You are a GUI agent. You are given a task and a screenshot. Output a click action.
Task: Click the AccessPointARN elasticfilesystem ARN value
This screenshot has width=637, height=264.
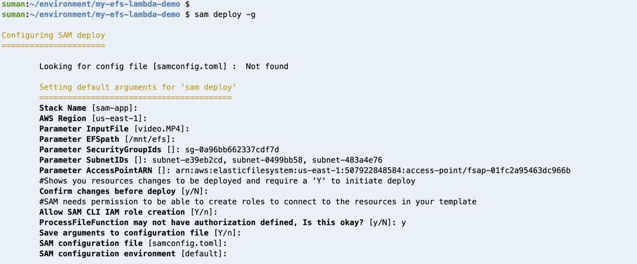[373, 171]
